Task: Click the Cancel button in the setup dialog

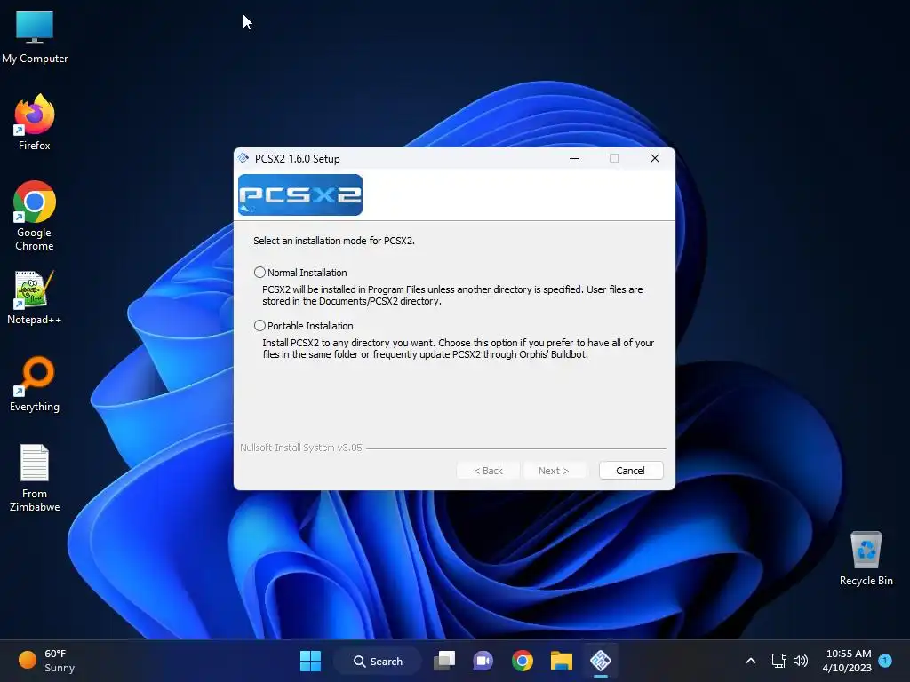Action: (630, 471)
